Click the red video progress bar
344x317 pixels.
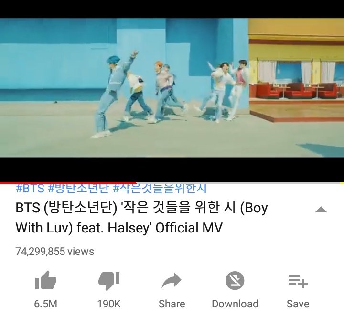(x=68, y=183)
